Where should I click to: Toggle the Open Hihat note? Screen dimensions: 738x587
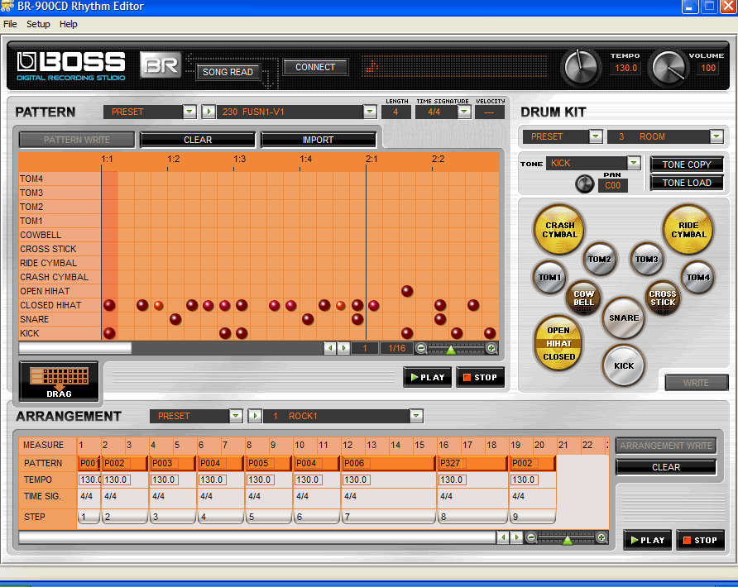pyautogui.click(x=407, y=291)
